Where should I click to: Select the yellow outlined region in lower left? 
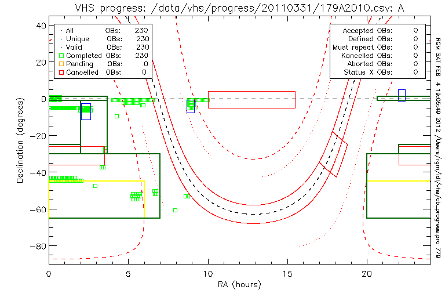(96, 199)
